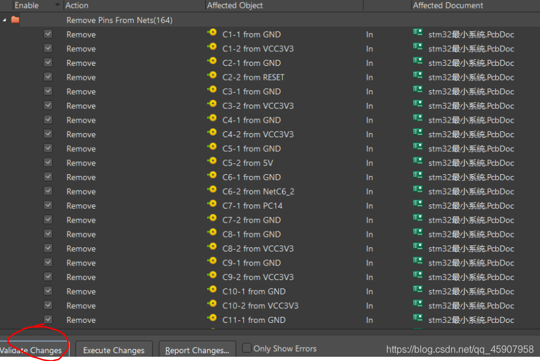This screenshot has height=361, width=540.
Task: Click Validate Changes button
Action: pyautogui.click(x=33, y=350)
